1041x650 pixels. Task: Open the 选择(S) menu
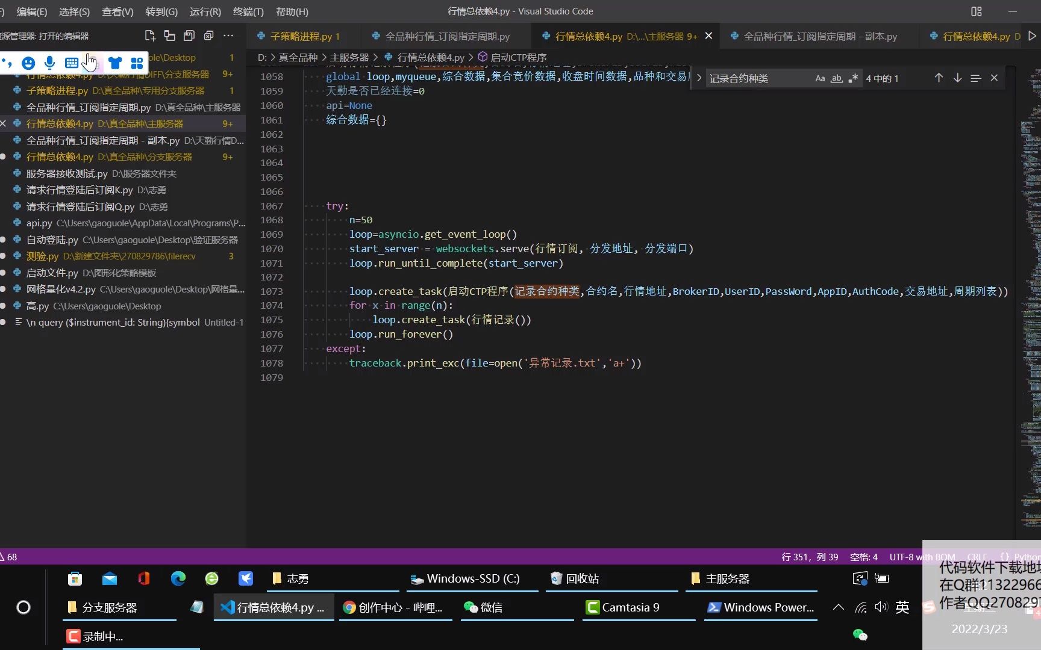pyautogui.click(x=75, y=11)
